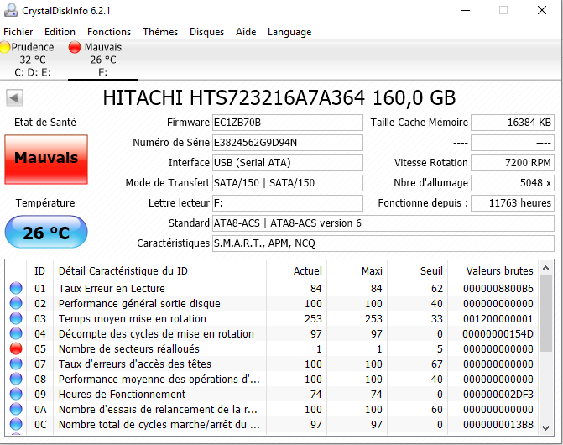Click the Détail Caractéristique du ID header
Screen dimensions: 563x445
159,271
